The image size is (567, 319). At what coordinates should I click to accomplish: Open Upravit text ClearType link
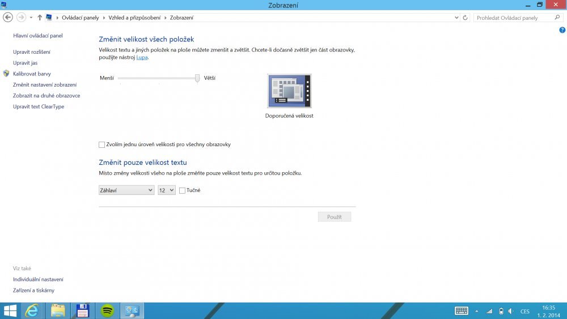tap(39, 107)
